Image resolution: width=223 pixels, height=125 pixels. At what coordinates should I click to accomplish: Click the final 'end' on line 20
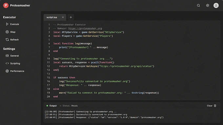[x=55, y=97]
